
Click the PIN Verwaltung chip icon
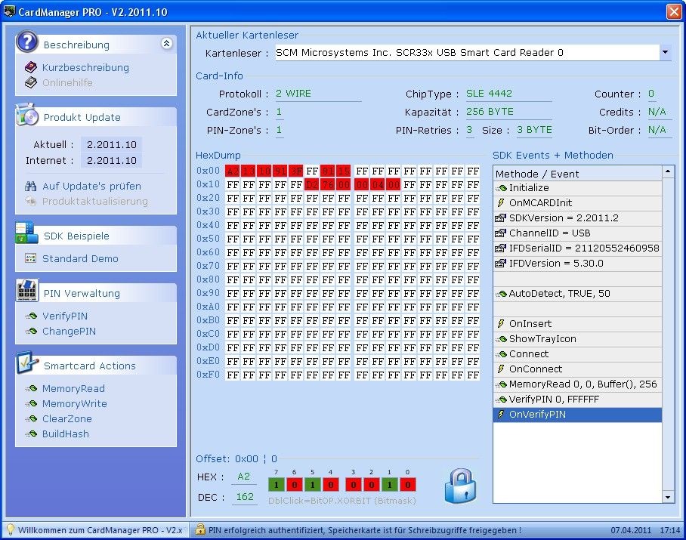pyautogui.click(x=27, y=292)
